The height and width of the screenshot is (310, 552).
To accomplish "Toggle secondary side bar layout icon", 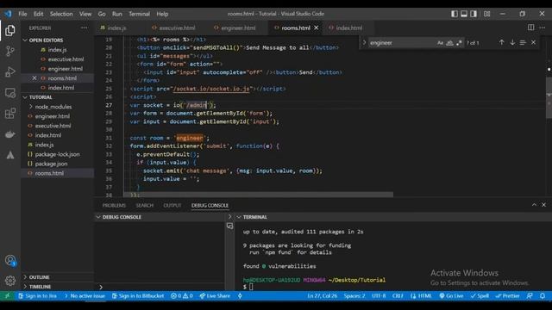I will (x=474, y=14).
